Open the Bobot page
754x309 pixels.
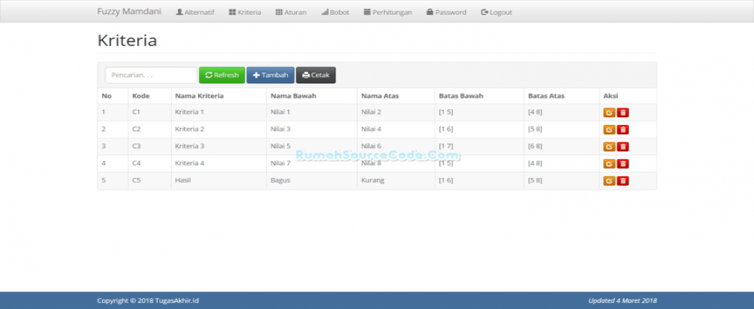coord(335,12)
